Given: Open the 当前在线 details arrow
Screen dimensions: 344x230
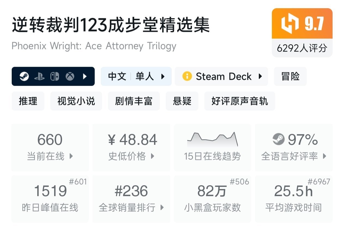Looking at the screenshot, I should (71, 156).
